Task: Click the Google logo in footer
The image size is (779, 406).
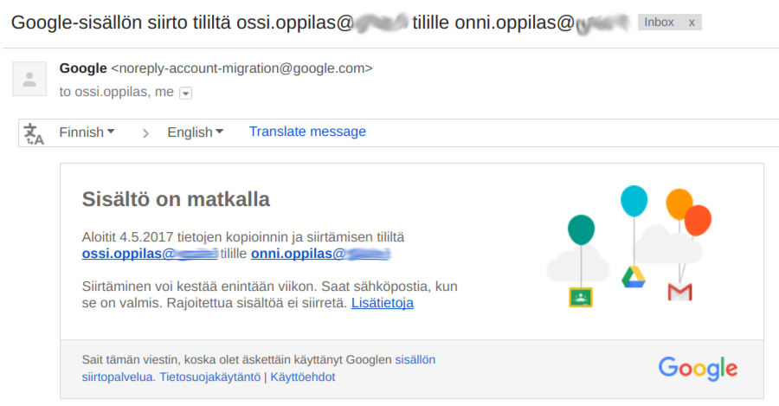Action: click(x=698, y=368)
